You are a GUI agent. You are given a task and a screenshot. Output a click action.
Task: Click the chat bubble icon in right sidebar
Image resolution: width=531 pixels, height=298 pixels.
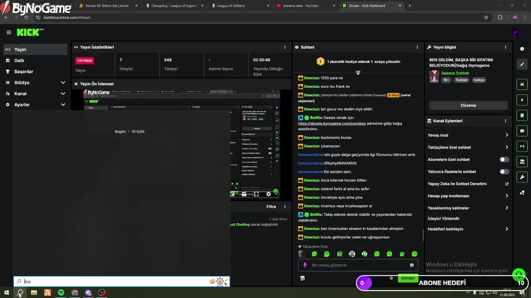[x=522, y=131]
